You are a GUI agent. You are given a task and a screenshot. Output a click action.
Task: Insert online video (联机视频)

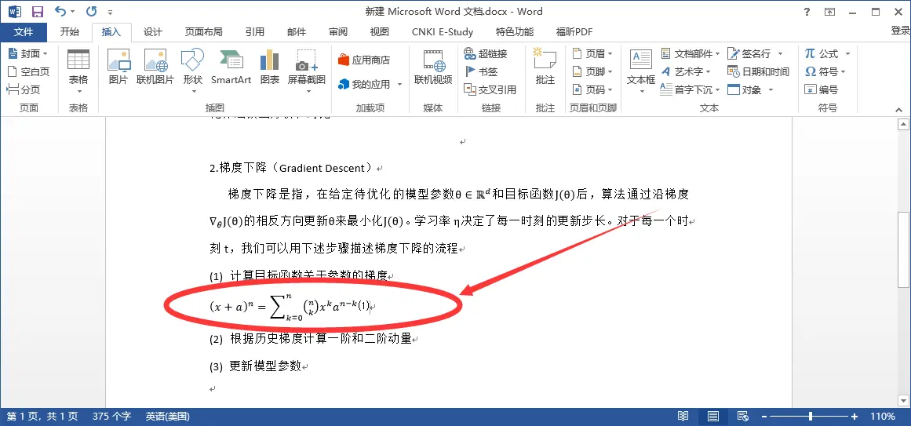point(433,67)
